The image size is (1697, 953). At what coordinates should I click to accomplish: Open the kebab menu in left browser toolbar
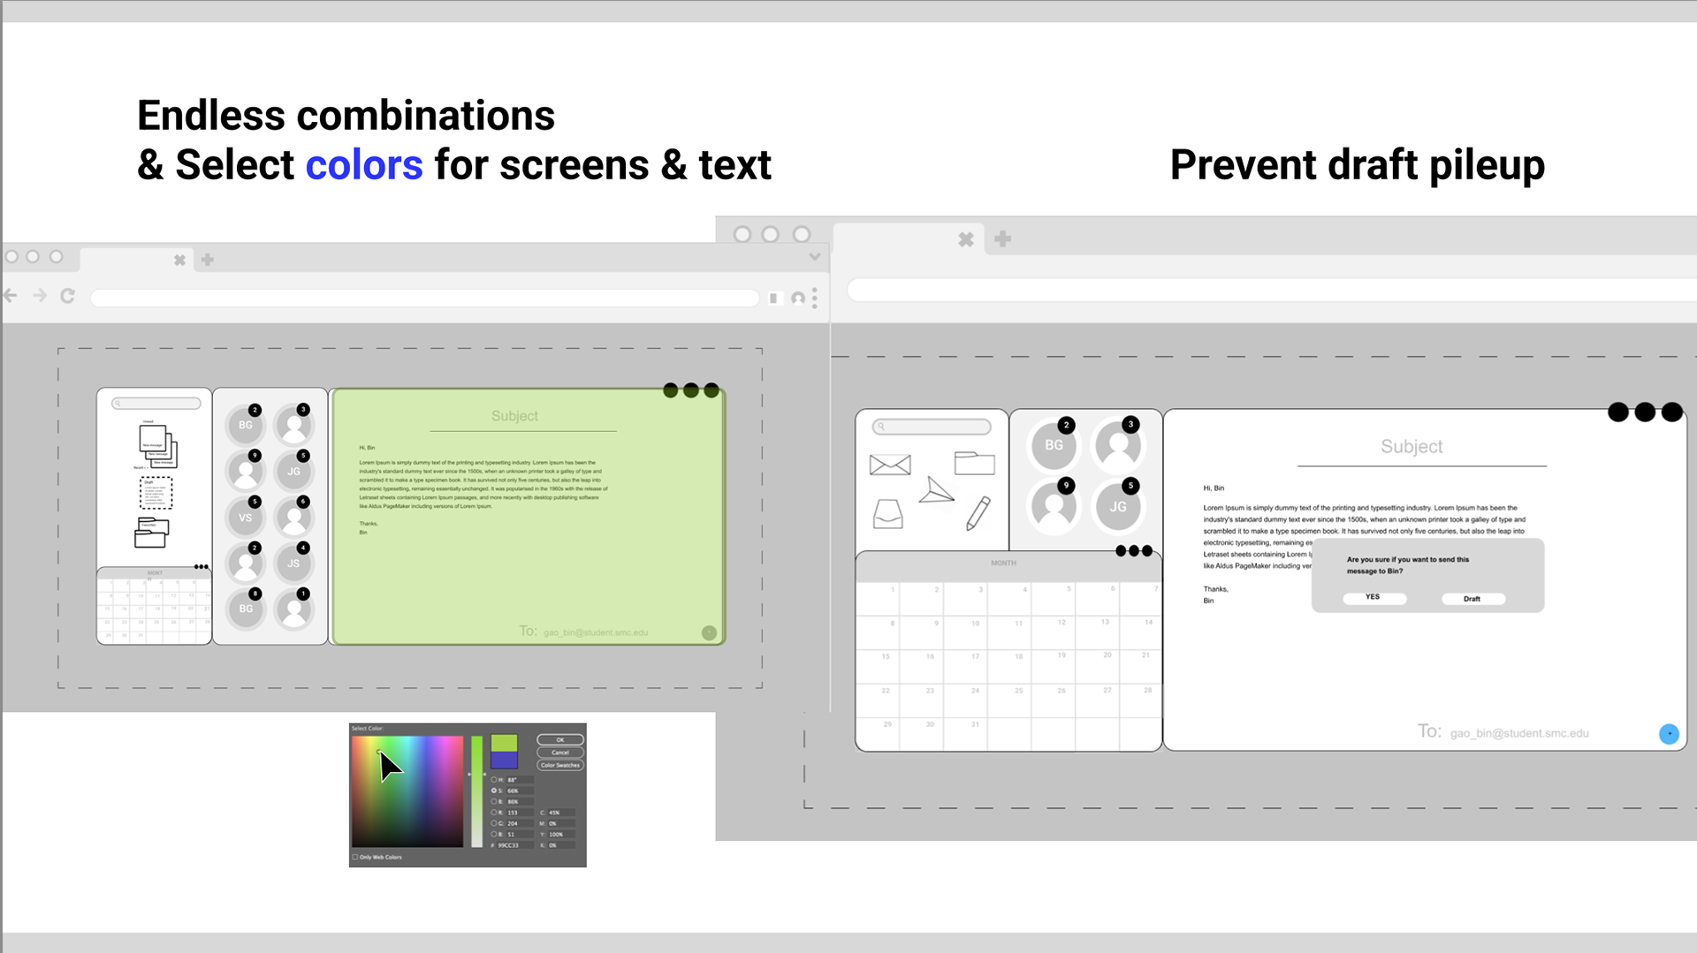[x=814, y=298]
